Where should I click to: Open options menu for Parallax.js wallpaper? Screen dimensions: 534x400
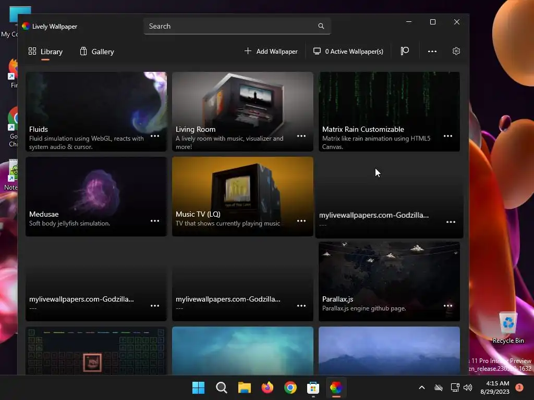click(448, 306)
